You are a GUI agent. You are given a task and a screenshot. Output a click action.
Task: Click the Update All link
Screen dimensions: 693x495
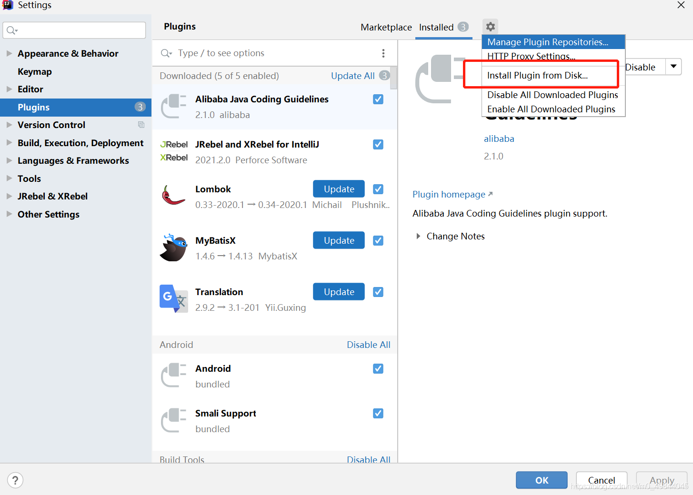coord(353,76)
